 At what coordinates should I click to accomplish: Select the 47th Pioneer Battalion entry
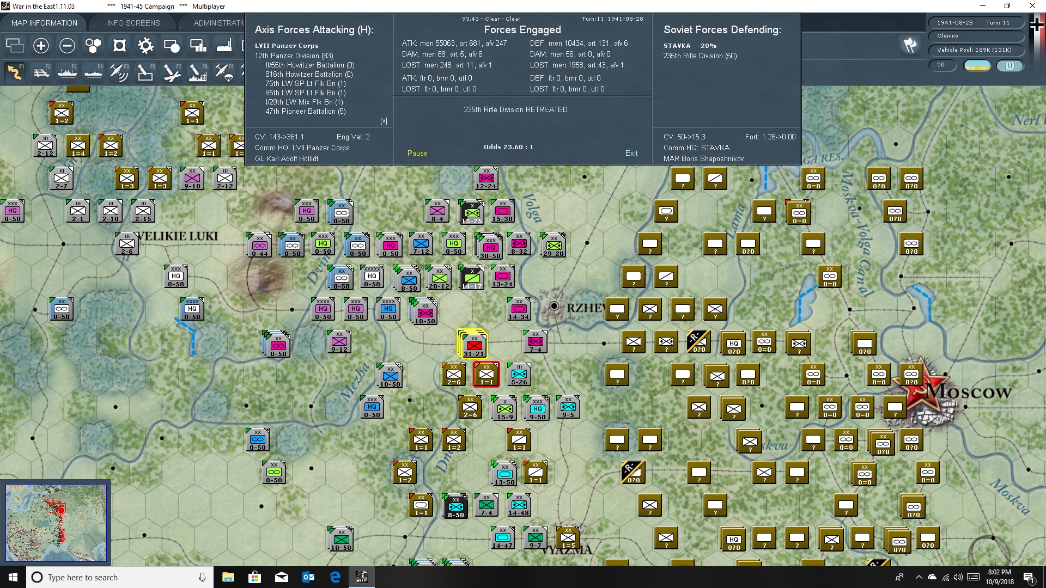[306, 111]
